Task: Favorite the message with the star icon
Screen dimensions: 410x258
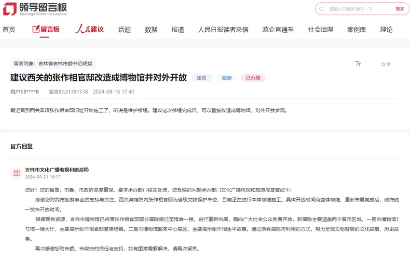Action: click(x=383, y=64)
